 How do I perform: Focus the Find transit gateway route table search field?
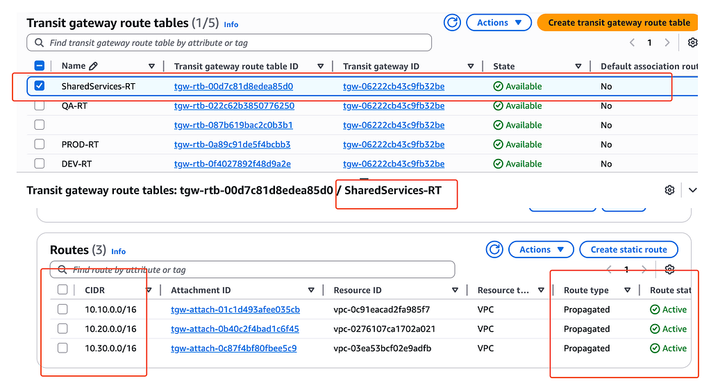229,42
